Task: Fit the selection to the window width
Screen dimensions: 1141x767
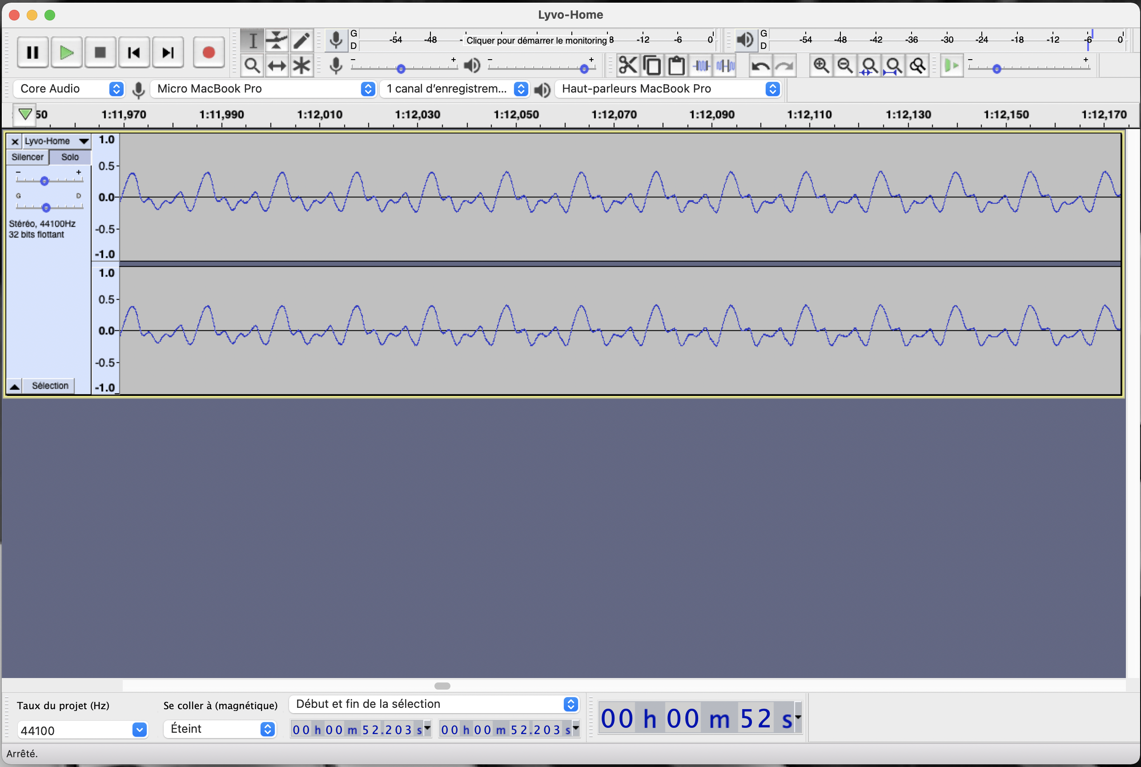Action: click(869, 65)
